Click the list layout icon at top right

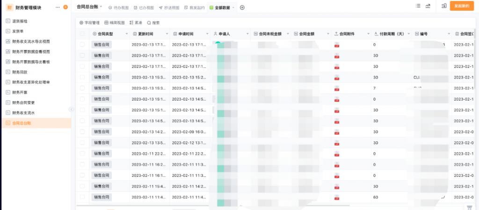(418, 6)
